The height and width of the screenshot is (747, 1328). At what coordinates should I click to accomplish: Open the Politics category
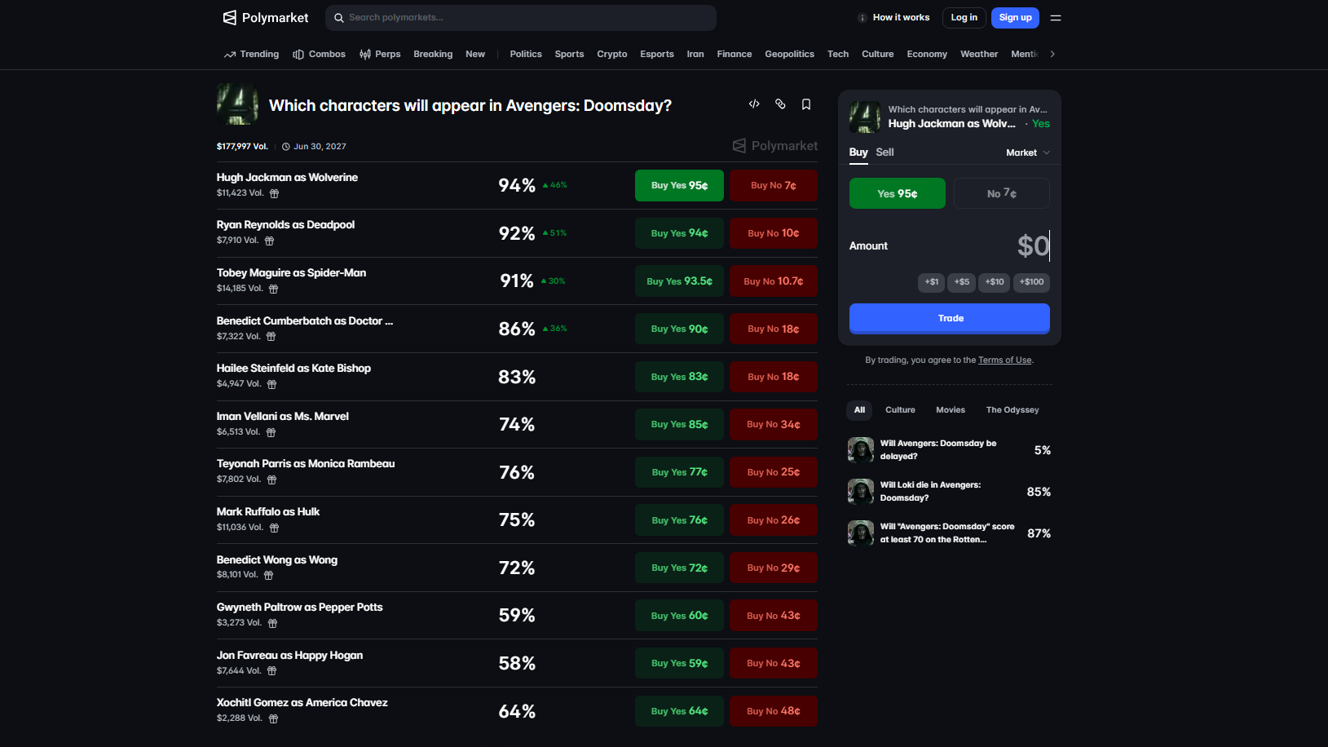[x=526, y=55]
